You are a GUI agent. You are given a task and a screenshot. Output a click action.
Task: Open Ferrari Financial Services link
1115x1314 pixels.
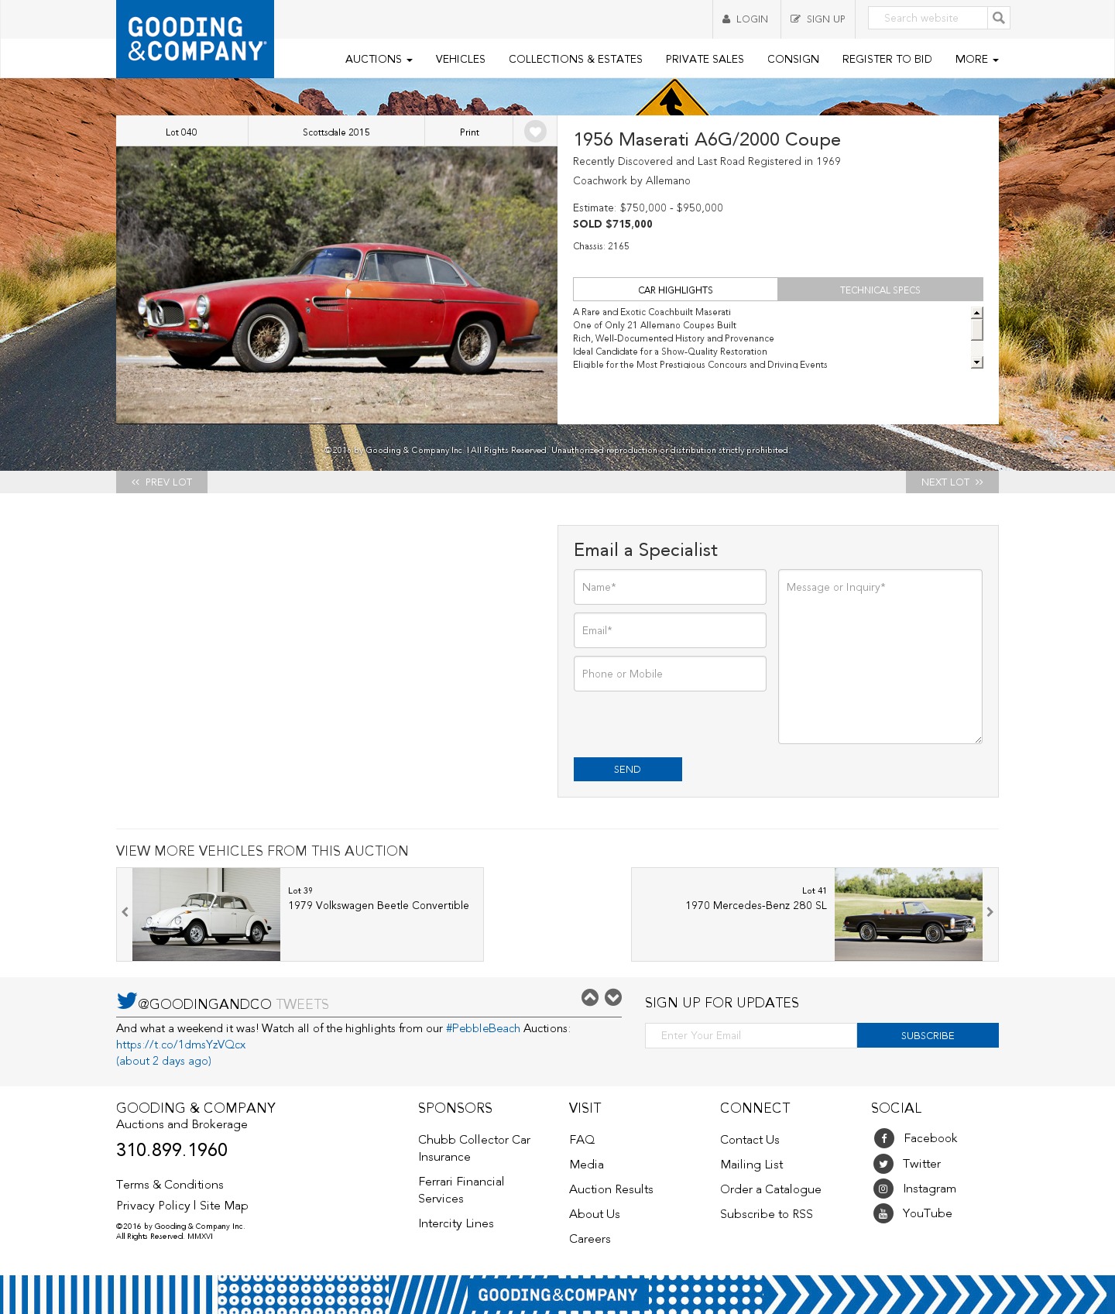pos(461,1190)
